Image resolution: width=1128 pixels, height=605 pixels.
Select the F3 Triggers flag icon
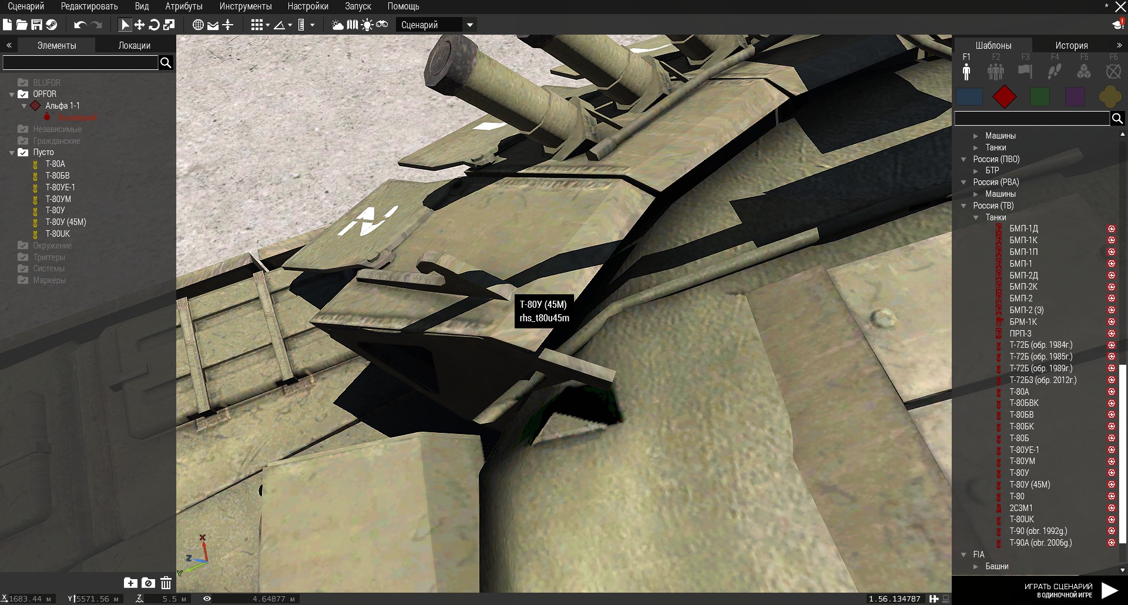(x=1025, y=71)
